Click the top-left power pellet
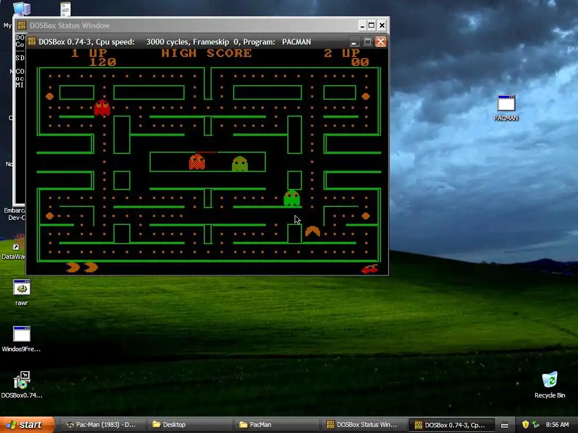The height and width of the screenshot is (433, 578). click(50, 96)
